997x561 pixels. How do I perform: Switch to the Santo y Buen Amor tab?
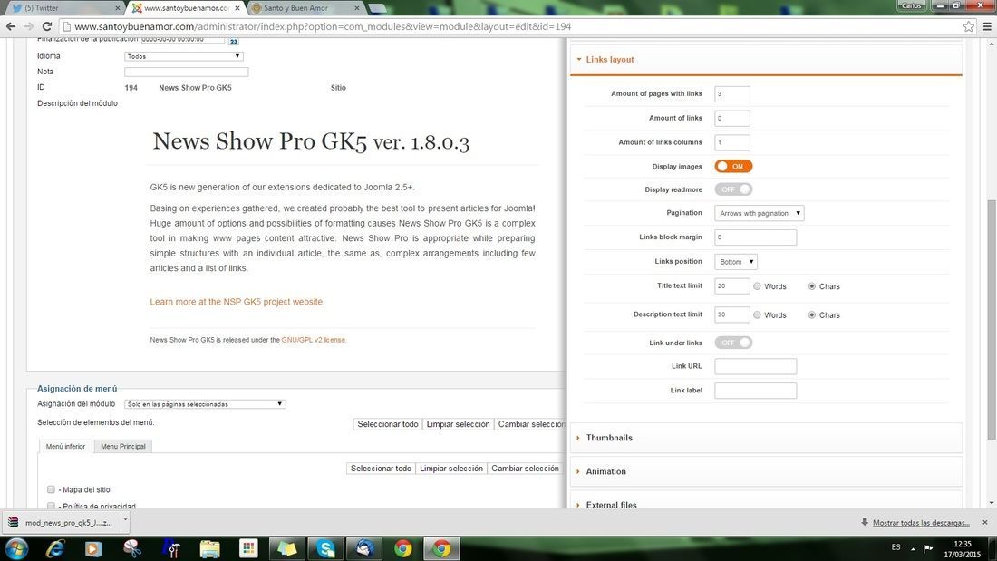tap(305, 8)
